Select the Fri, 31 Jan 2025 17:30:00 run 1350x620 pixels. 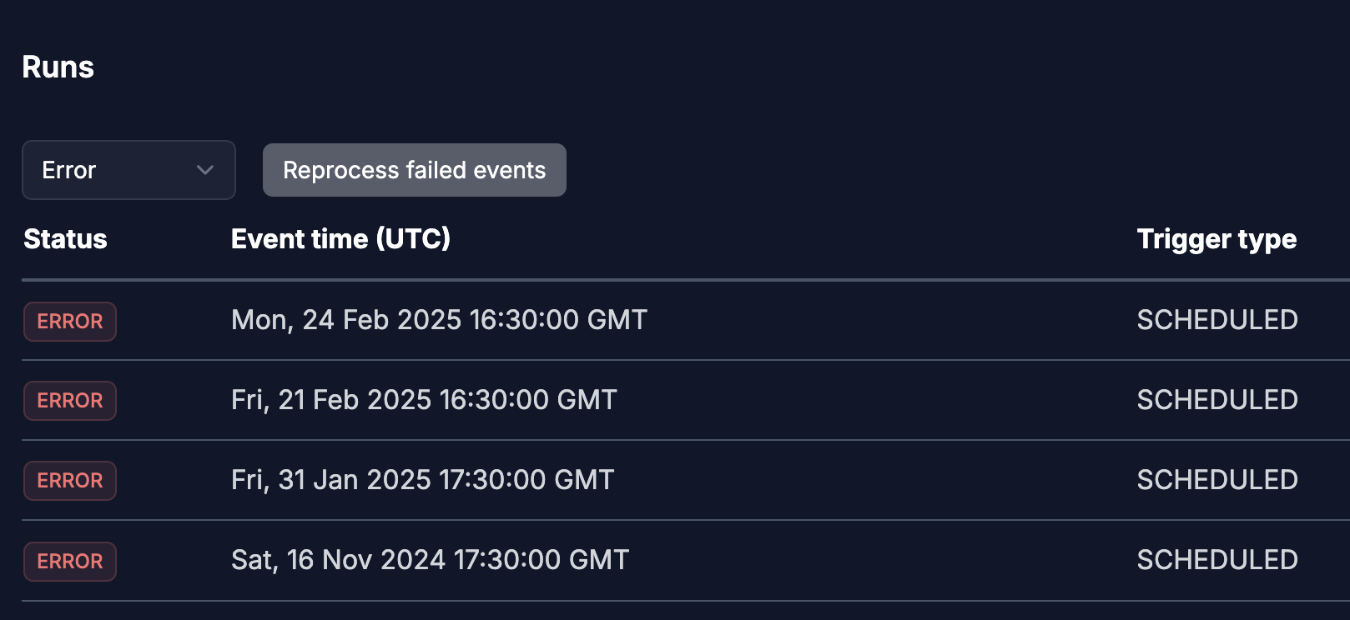click(422, 480)
